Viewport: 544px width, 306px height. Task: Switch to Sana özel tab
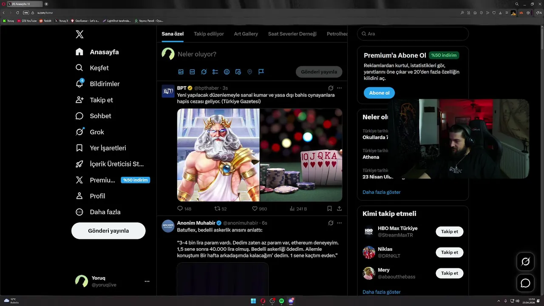tap(173, 34)
